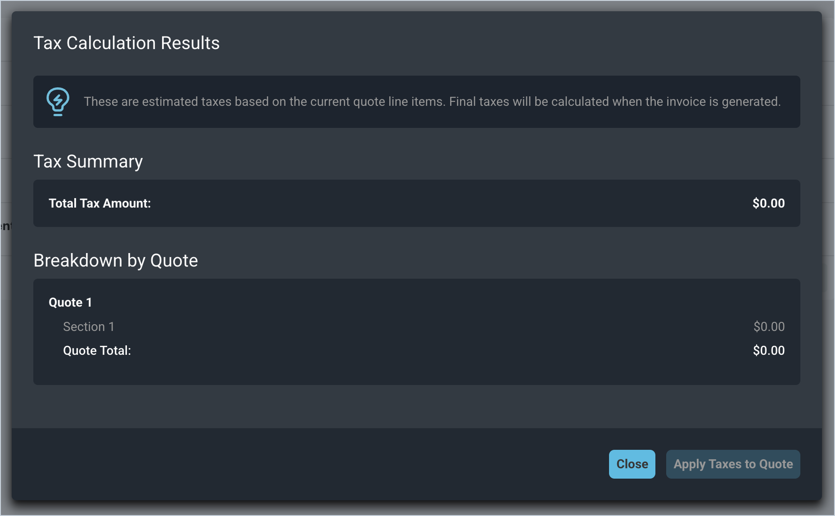This screenshot has height=516, width=835.
Task: Click the Quote Total label
Action: tap(97, 351)
